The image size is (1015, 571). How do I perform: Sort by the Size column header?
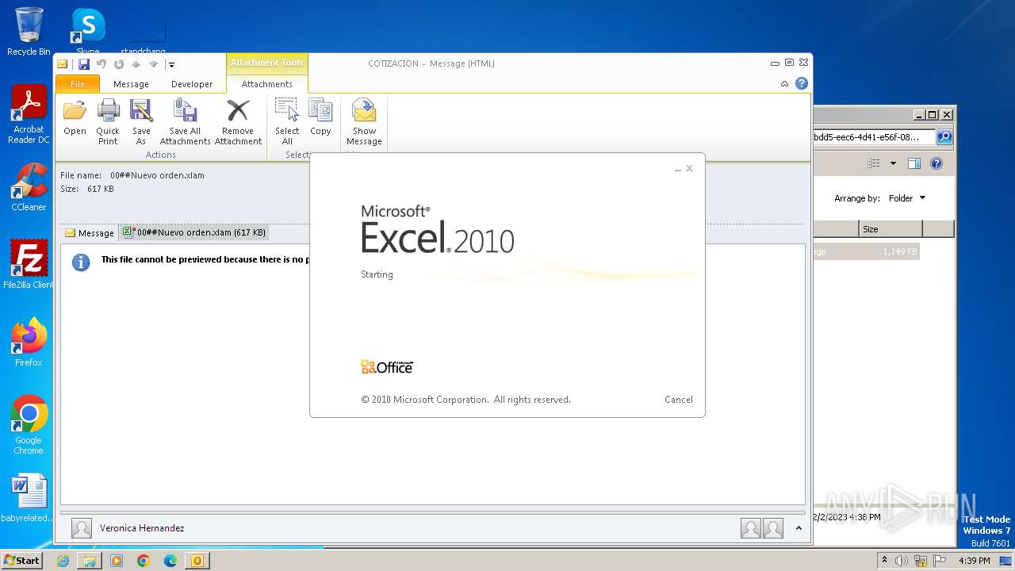coord(891,229)
